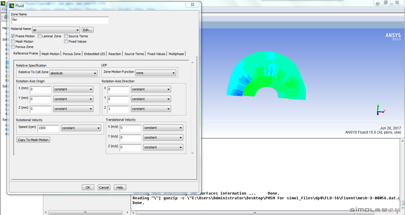Switch to the Porous Zone tab

point(72,54)
